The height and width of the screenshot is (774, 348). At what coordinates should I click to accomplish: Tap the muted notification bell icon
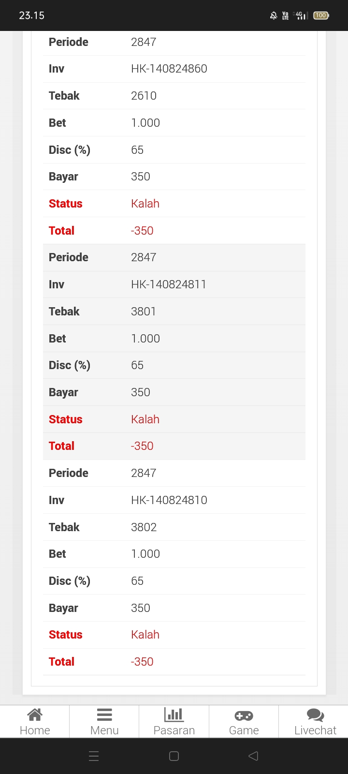click(274, 15)
